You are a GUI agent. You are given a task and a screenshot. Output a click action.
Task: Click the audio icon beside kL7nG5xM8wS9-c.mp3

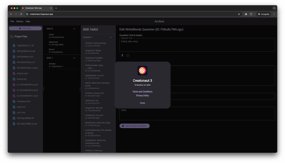pyautogui.click(x=14, y=96)
